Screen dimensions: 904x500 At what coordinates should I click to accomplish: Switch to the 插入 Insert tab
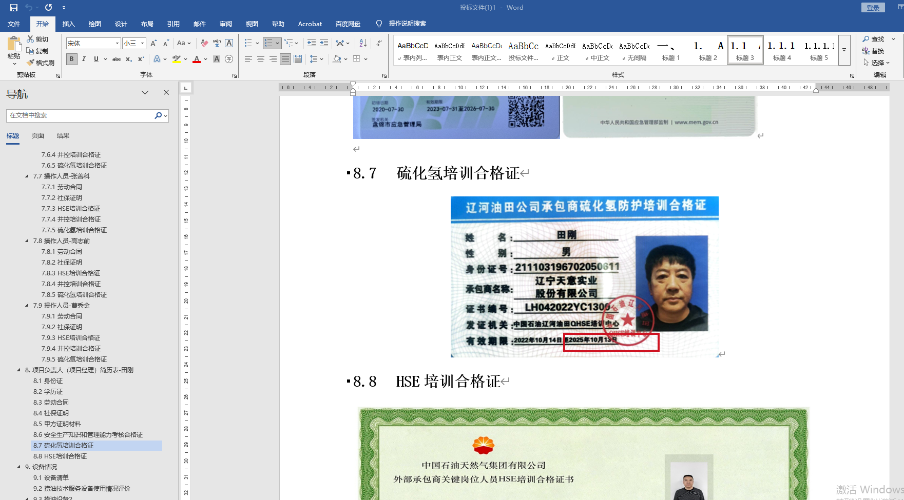pos(69,24)
